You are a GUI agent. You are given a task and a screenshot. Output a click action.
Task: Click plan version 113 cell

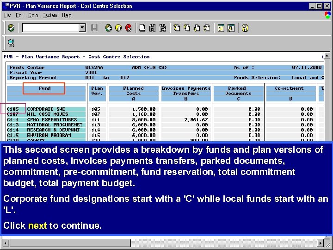[x=96, y=125]
